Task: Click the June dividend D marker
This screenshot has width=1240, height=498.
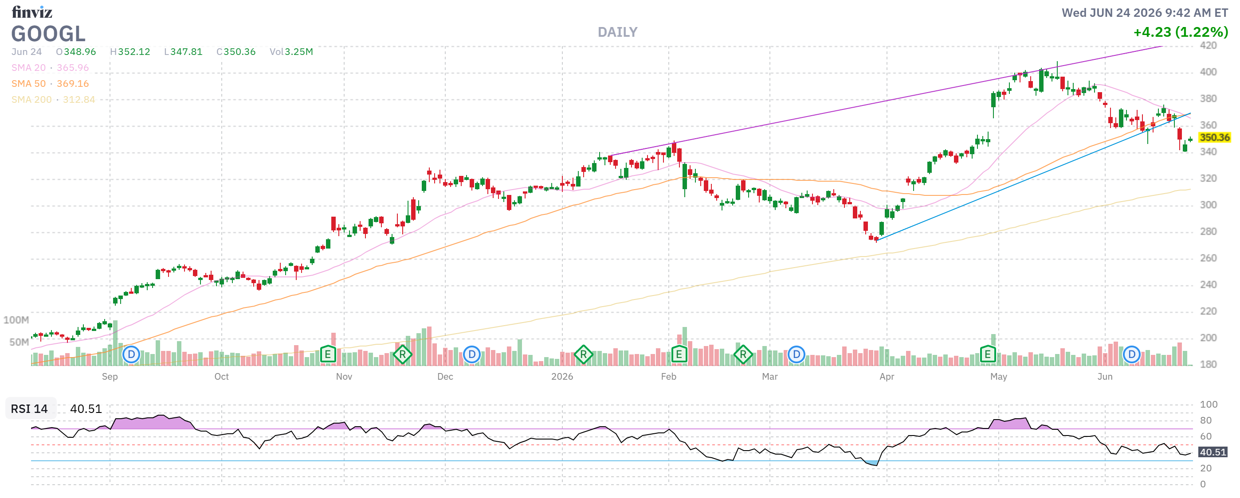Action: 1132,355
